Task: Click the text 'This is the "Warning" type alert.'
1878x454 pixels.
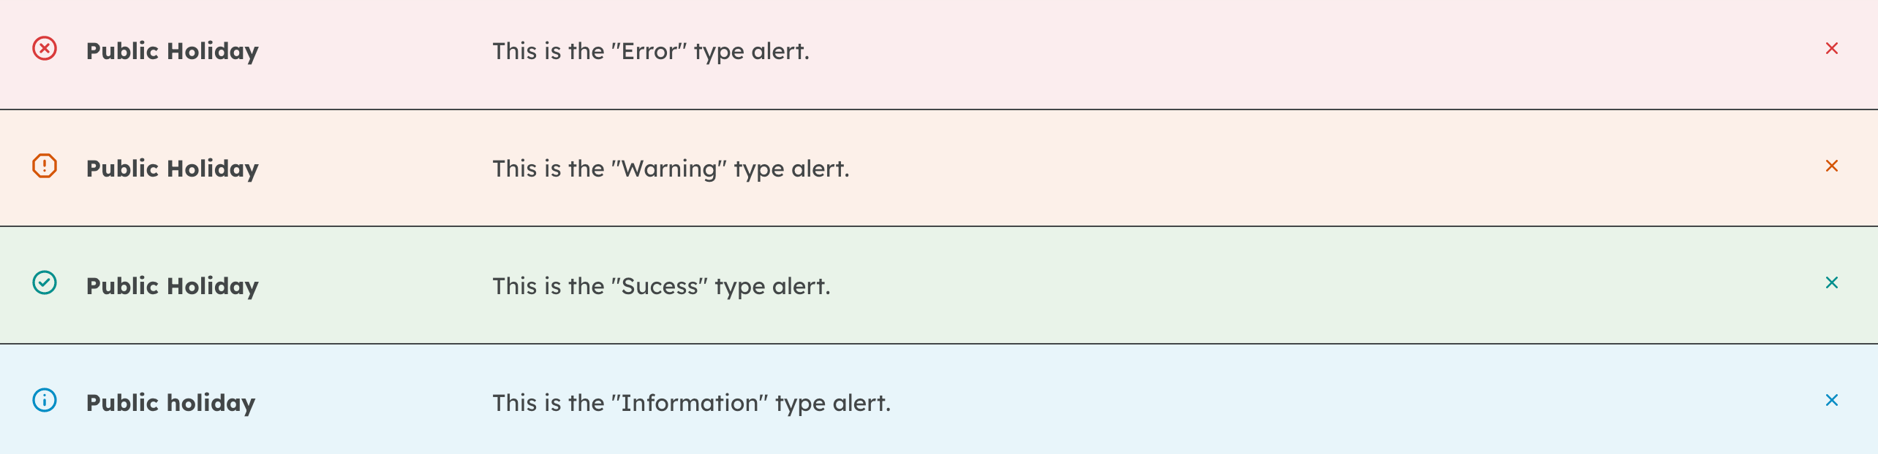Action: click(x=671, y=169)
